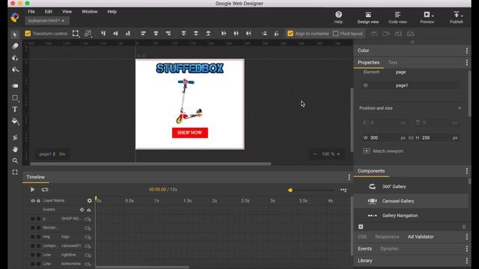Open the File menu
The image size is (479, 269).
point(31,12)
